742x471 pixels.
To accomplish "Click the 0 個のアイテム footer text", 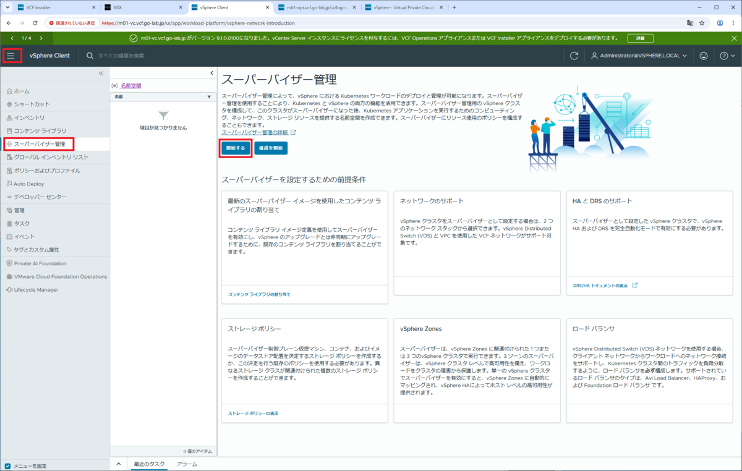I will coord(197,452).
